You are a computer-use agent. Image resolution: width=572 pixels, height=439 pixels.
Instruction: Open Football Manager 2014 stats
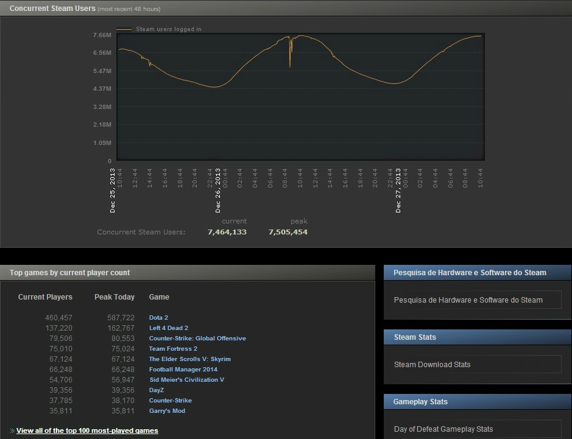click(183, 369)
